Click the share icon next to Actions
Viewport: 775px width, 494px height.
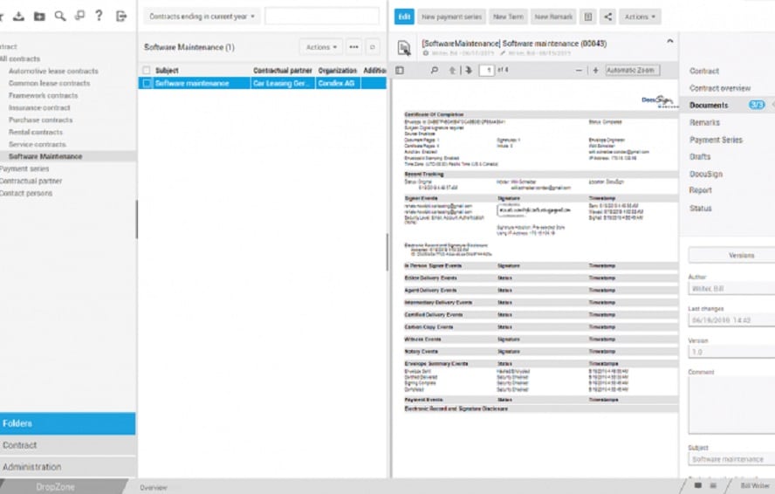[x=607, y=17]
